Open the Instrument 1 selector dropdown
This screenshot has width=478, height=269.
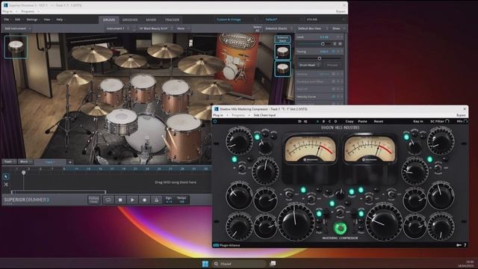118,28
